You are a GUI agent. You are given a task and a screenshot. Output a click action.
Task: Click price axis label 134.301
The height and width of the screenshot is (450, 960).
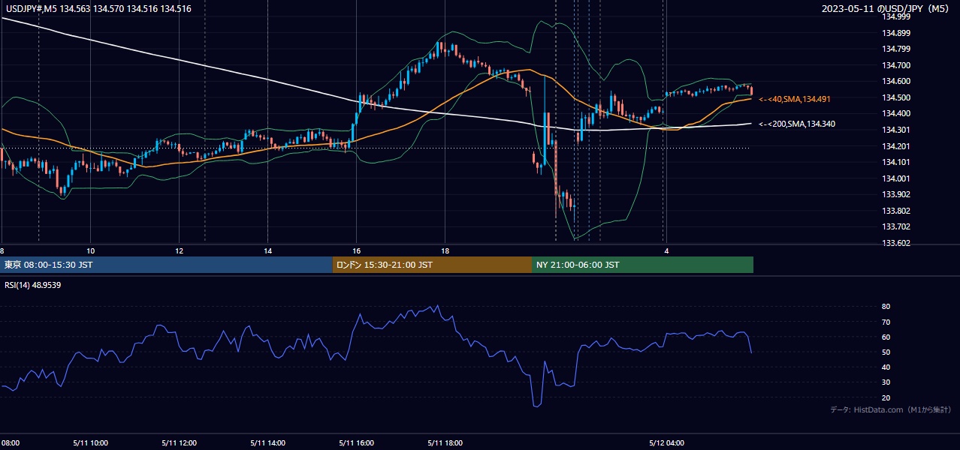895,130
